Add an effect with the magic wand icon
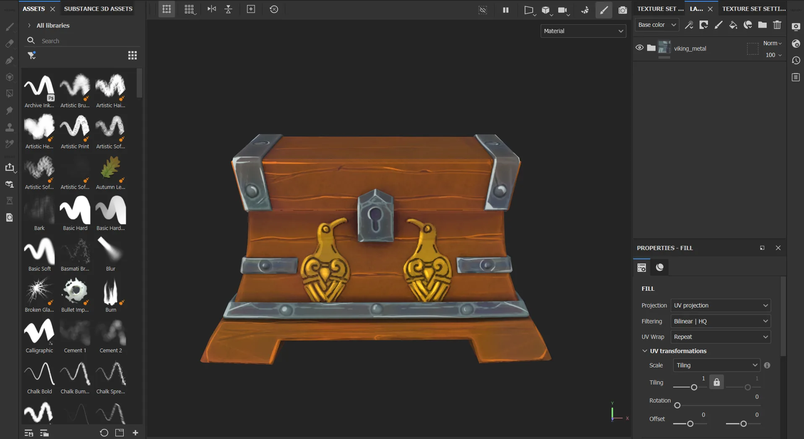Viewport: 804px width, 439px height. click(x=689, y=25)
